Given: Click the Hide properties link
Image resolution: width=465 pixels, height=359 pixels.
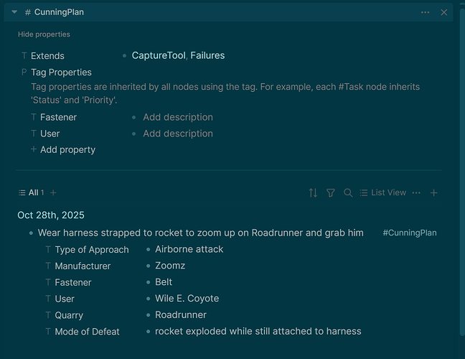Looking at the screenshot, I should point(44,34).
